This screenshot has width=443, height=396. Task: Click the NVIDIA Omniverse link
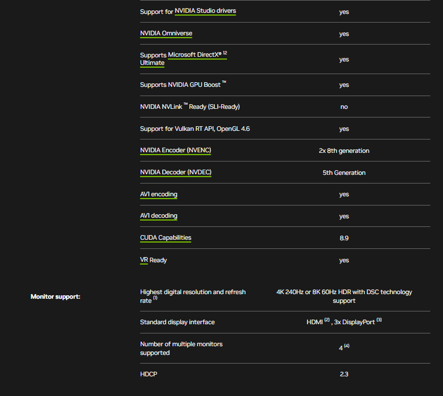pyautogui.click(x=166, y=34)
